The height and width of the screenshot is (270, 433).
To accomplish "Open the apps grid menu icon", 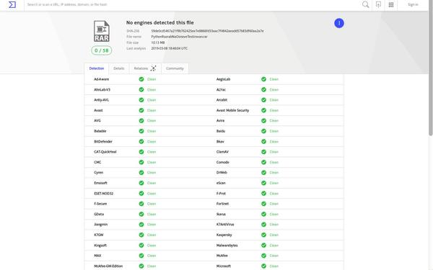I will [391, 5].
